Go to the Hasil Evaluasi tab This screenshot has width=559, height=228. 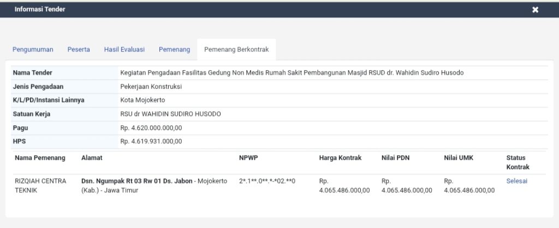pyautogui.click(x=124, y=50)
